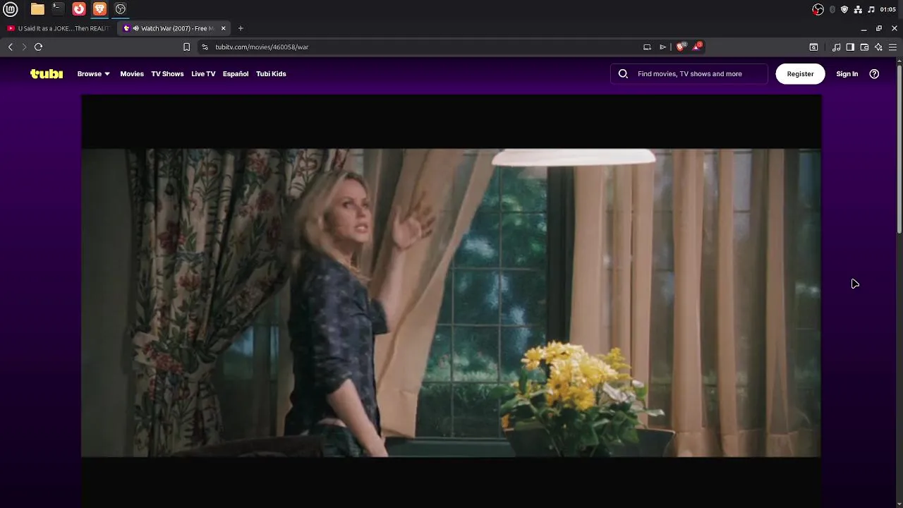Open the Brave hamburger main menu
This screenshot has width=903, height=508.
point(892,47)
